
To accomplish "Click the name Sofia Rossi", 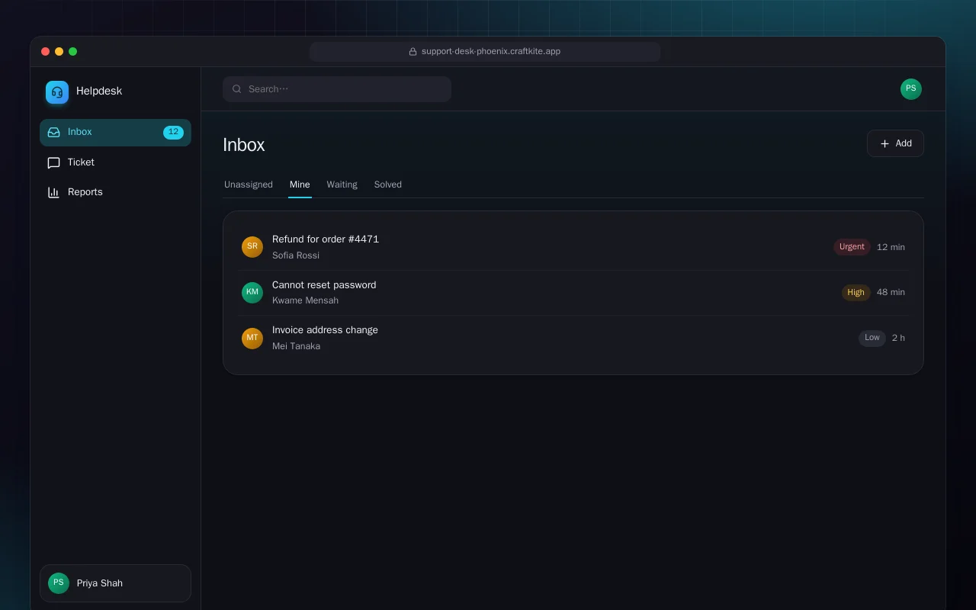I will click(x=296, y=255).
